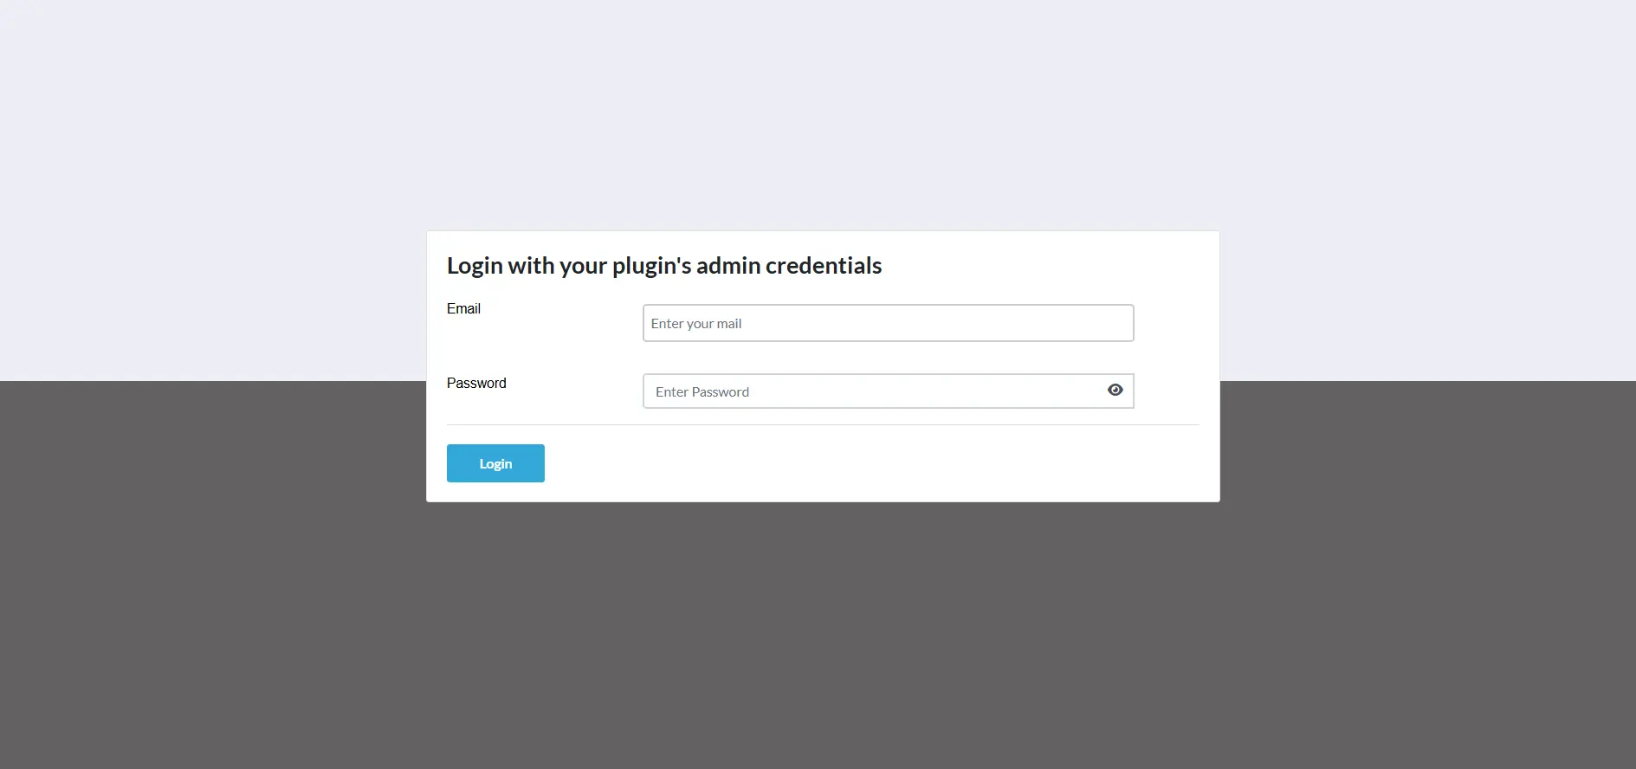
Task: Click the eye symbol inside the Password field
Action: (1115, 390)
